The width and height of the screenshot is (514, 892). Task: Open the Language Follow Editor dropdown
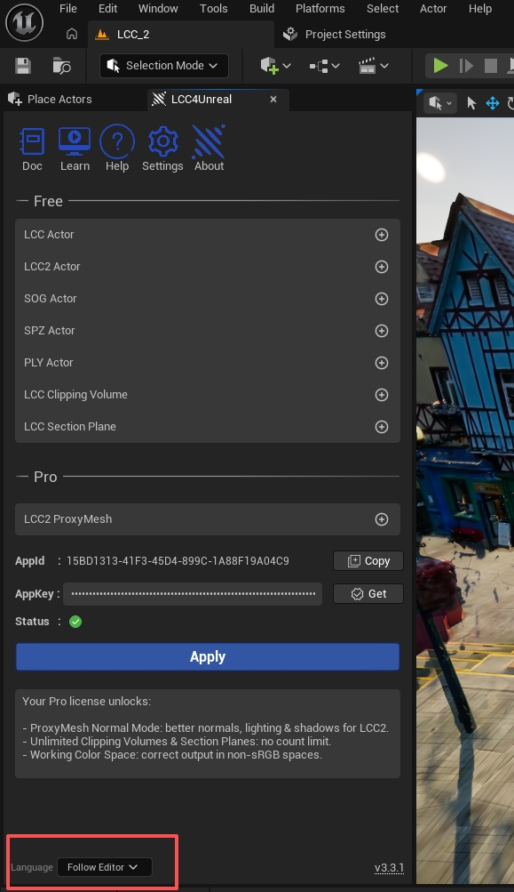[x=105, y=867]
